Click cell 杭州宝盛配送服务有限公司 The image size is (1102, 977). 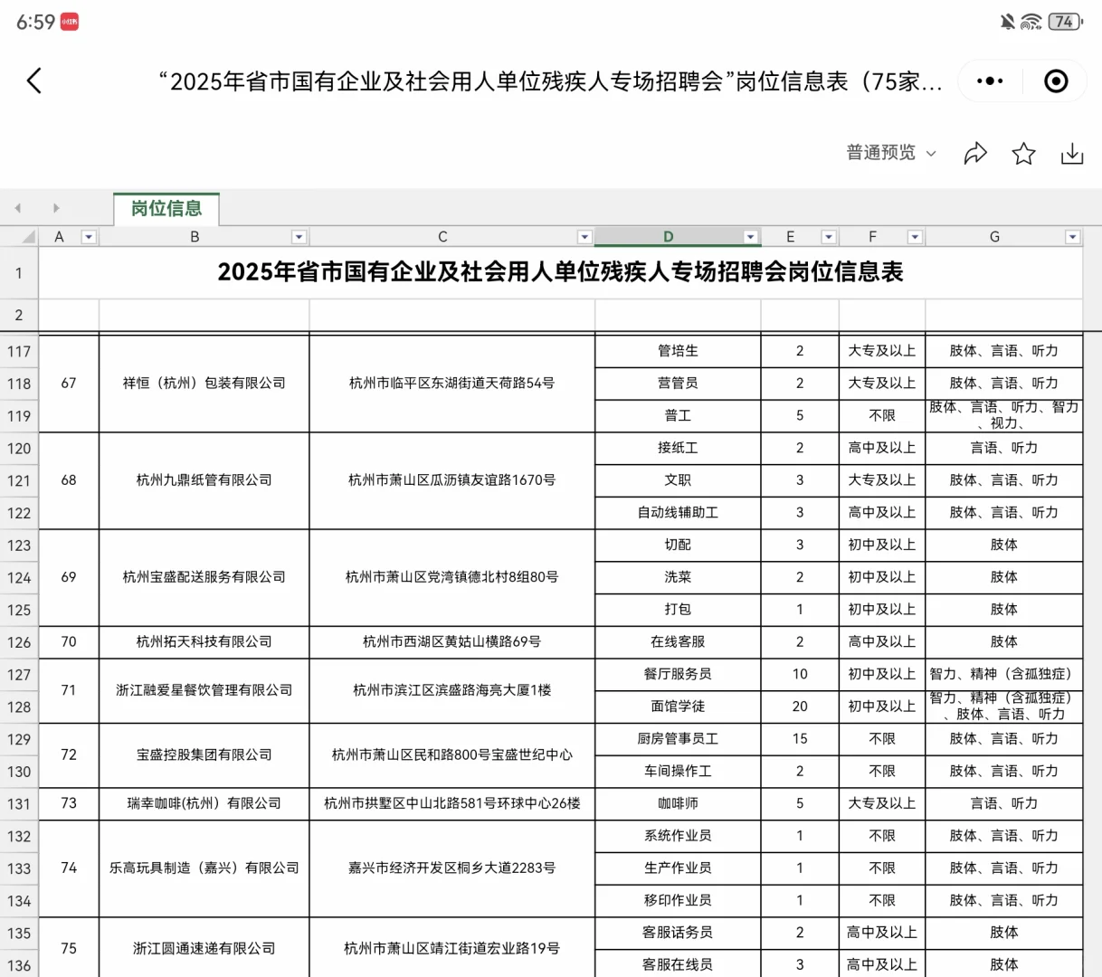tap(204, 577)
